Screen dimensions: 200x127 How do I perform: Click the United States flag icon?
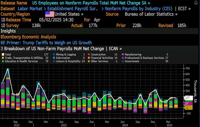50,14
